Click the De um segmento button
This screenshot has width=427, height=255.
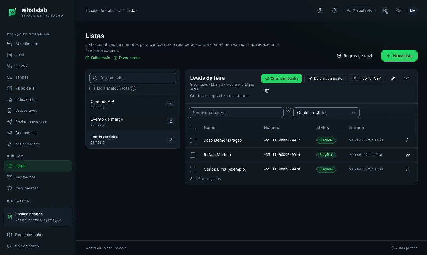tap(325, 79)
